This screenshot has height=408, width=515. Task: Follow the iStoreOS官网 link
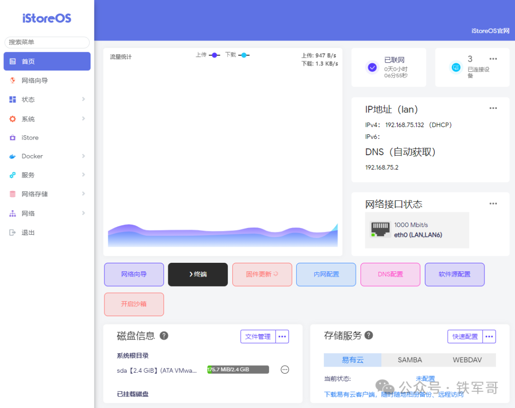click(490, 31)
